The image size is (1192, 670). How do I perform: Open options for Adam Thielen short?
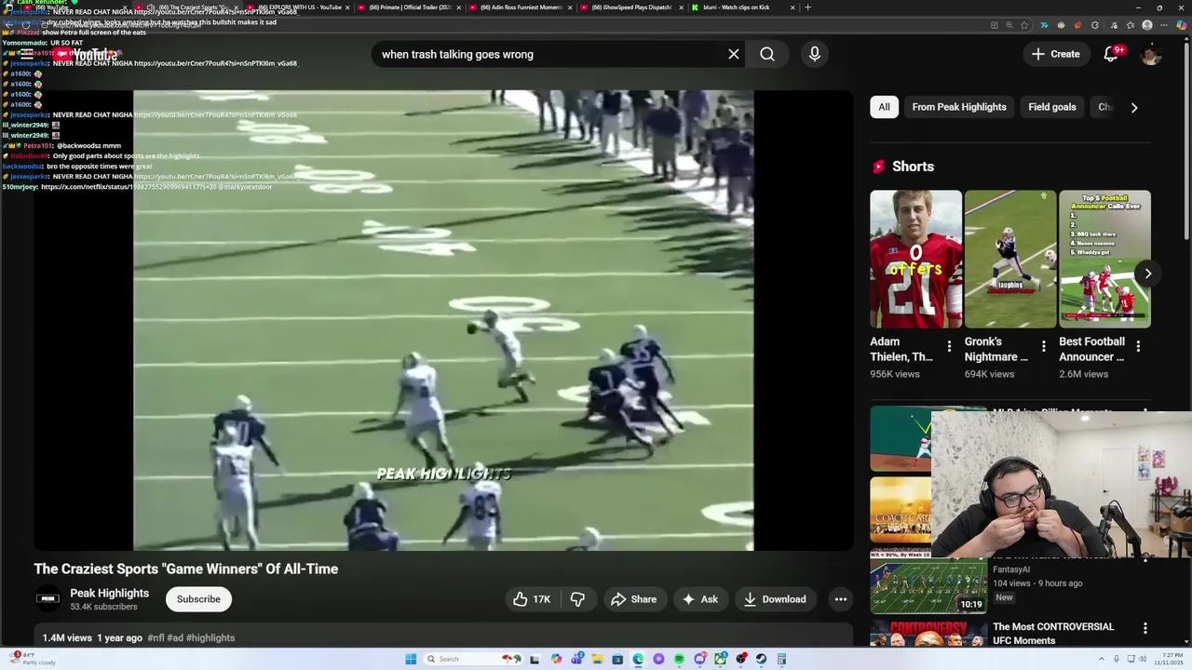coord(949,347)
